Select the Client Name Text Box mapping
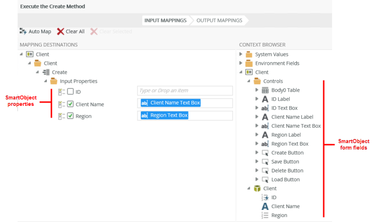Screen dimensions: 375x222 175,103
